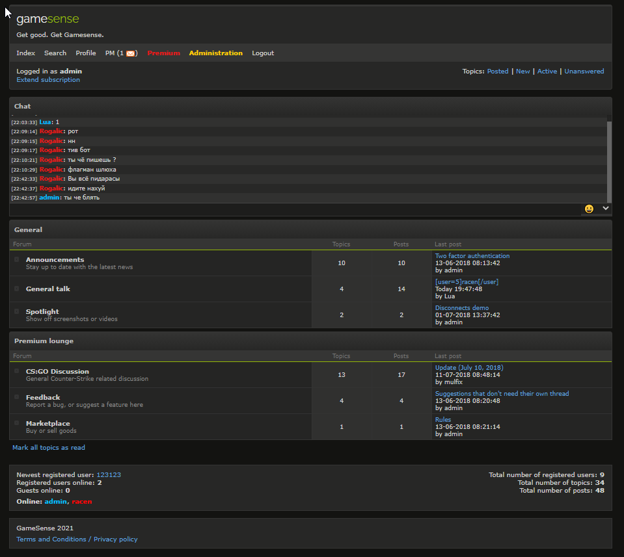The image size is (624, 557).
Task: Show Unanswered topics
Action: (x=584, y=71)
